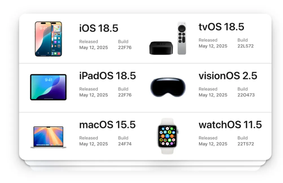Image resolution: width=283 pixels, height=183 pixels.
Task: Click the iPhone device image
Action: (x=48, y=39)
